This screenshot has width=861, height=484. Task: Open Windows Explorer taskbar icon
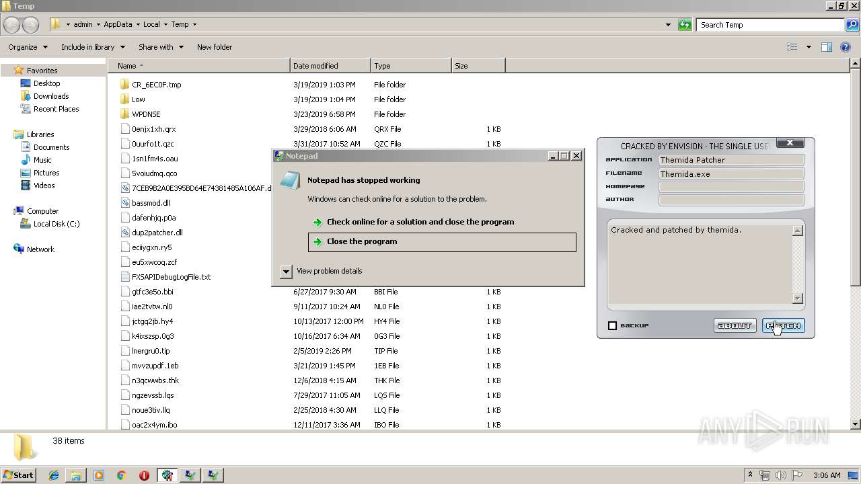[76, 475]
